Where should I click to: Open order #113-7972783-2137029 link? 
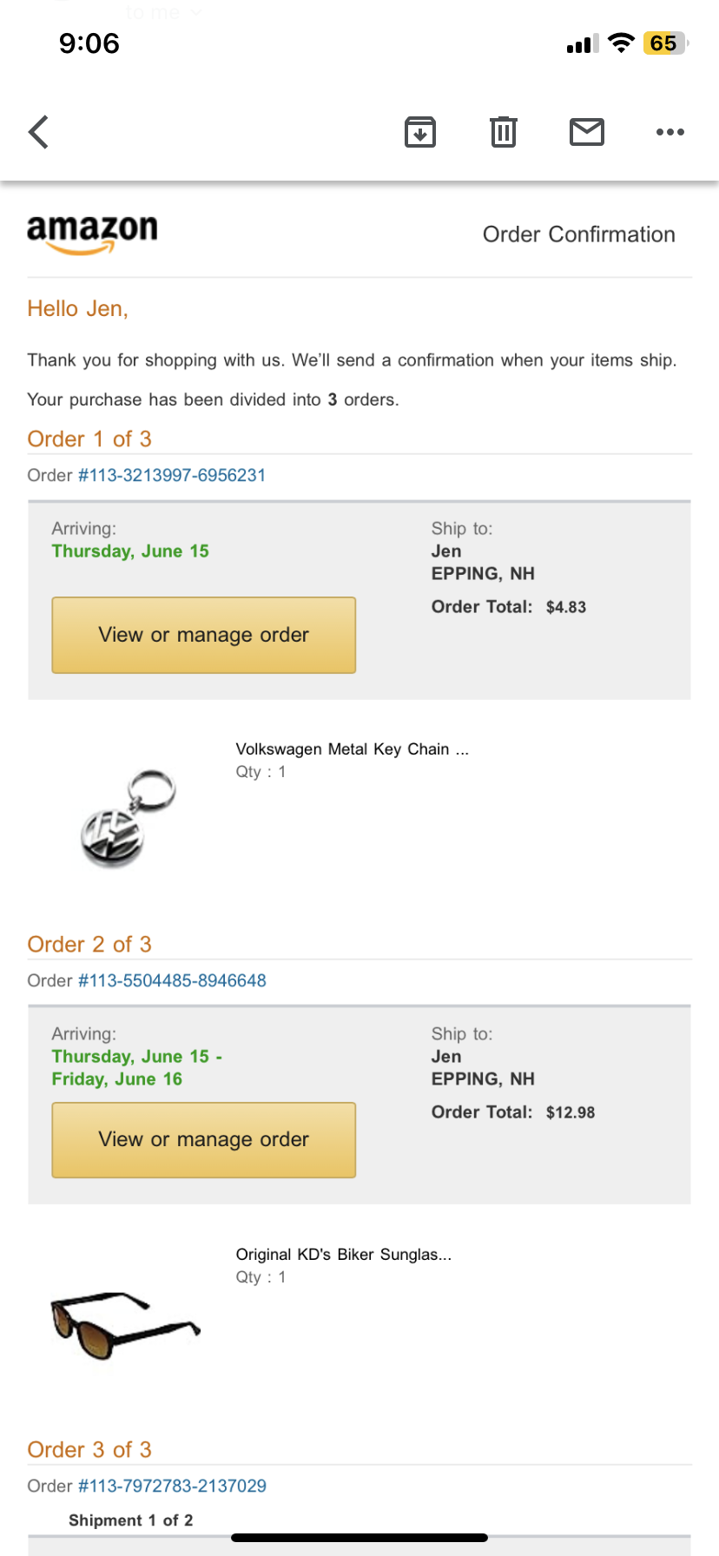pyautogui.click(x=172, y=1486)
